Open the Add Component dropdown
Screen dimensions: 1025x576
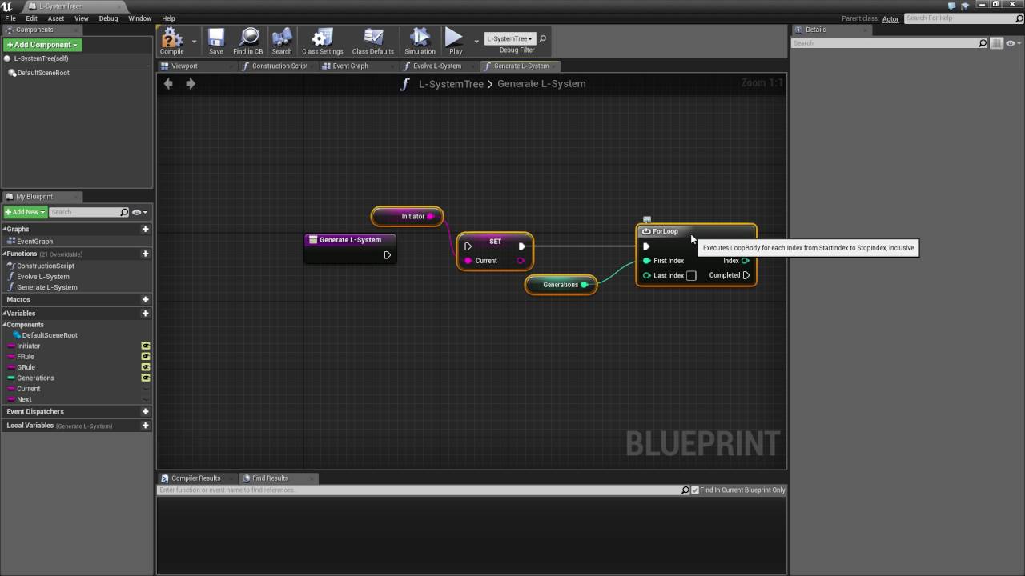[42, 45]
